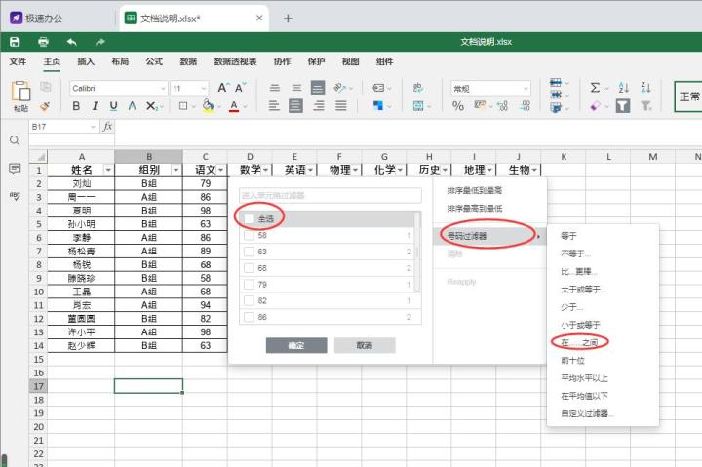The image size is (702, 467).
Task: Sort descending Z to A
Action: click(646, 88)
